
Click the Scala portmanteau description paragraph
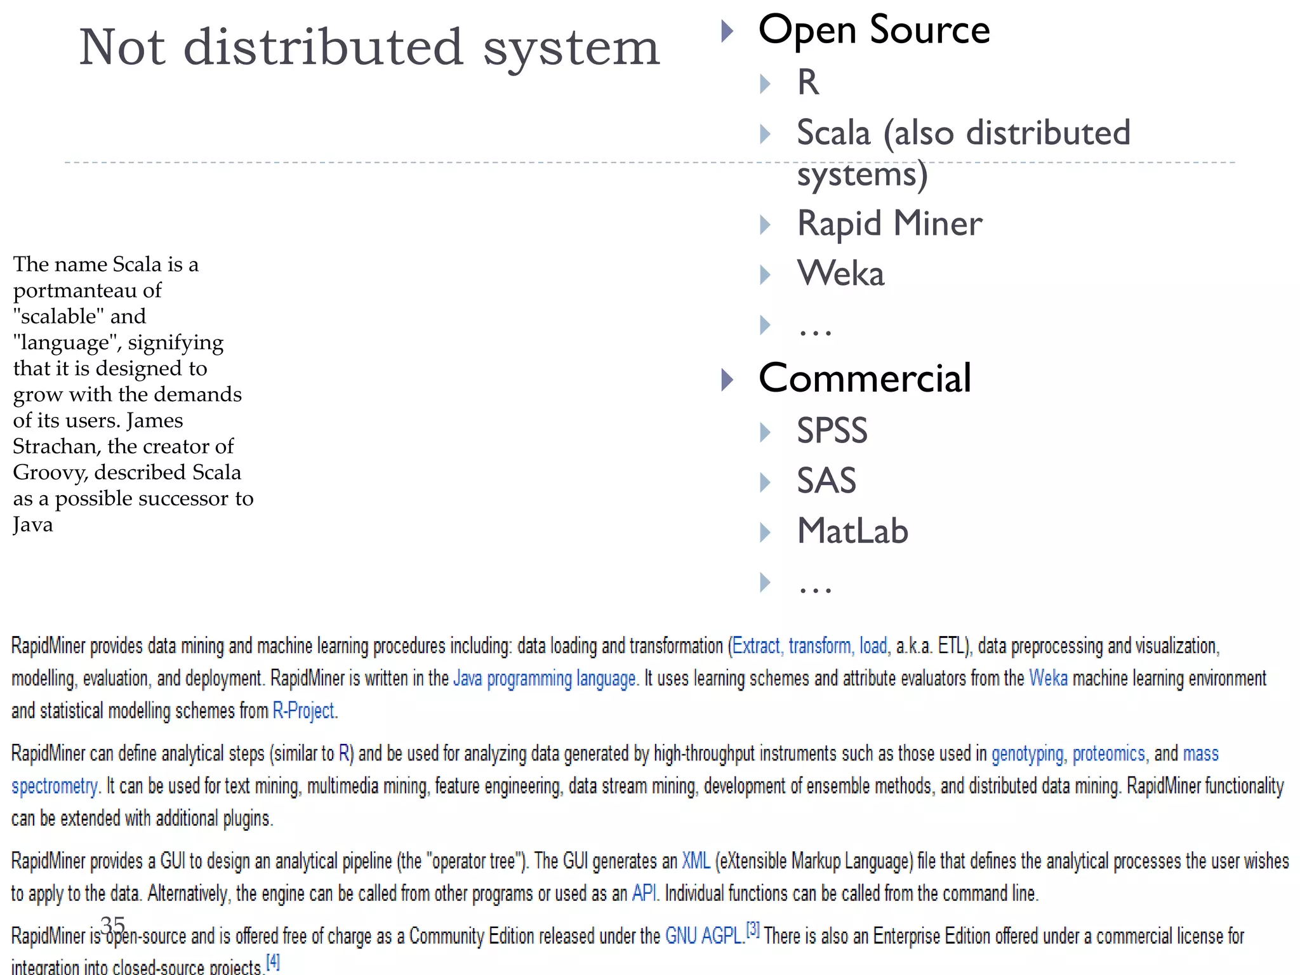tap(133, 394)
